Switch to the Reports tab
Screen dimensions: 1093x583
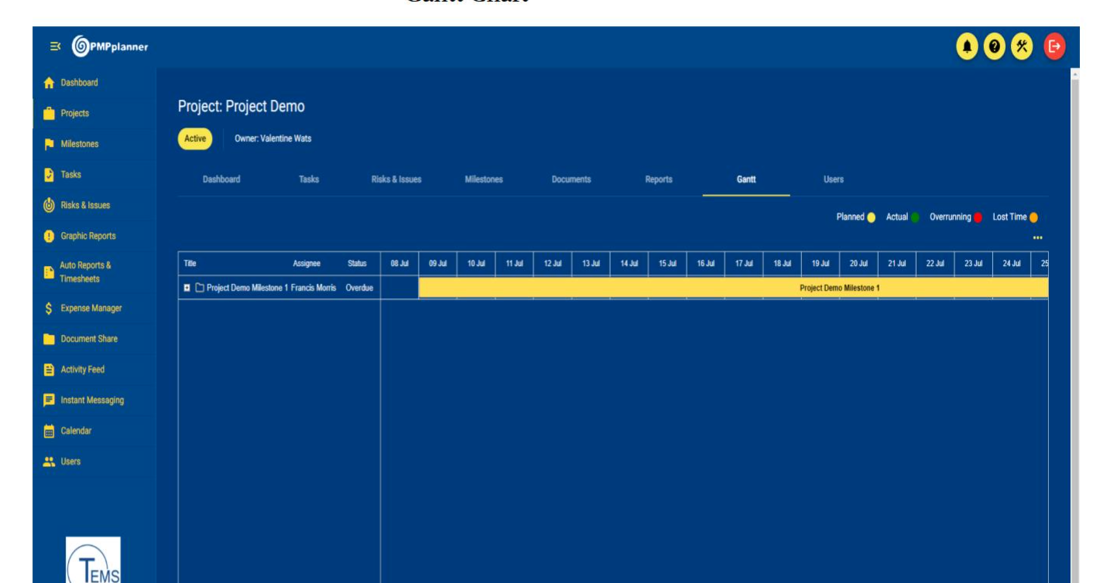[x=658, y=179]
